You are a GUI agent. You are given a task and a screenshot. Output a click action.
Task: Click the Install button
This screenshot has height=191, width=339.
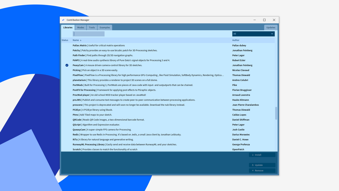262,155
